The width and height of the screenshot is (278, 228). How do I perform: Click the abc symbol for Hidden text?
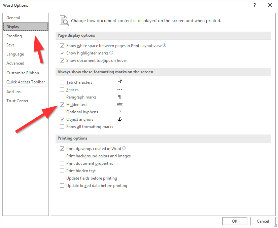[120, 104]
